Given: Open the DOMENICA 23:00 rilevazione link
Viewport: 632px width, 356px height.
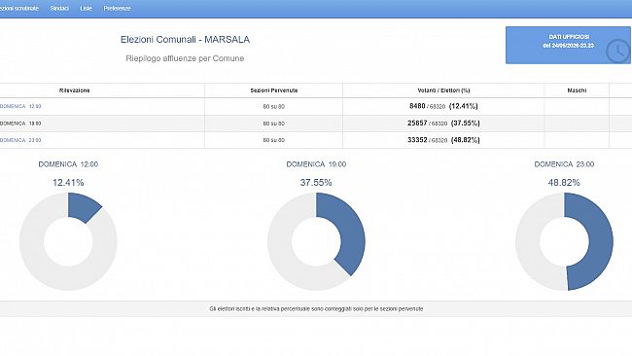Looking at the screenshot, I should pos(20,140).
